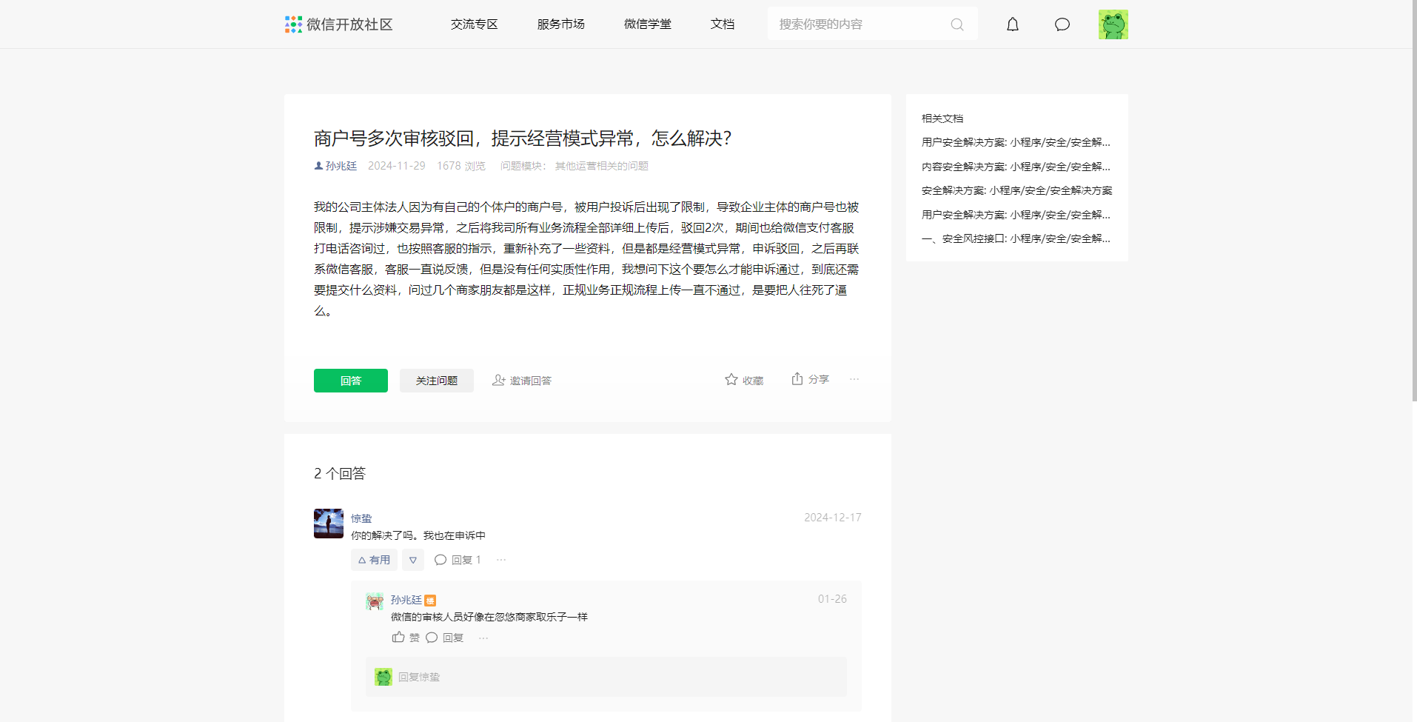Image resolution: width=1417 pixels, height=722 pixels.
Task: Like 孙兆廷's comment with the thumbs-up
Action: (398, 637)
